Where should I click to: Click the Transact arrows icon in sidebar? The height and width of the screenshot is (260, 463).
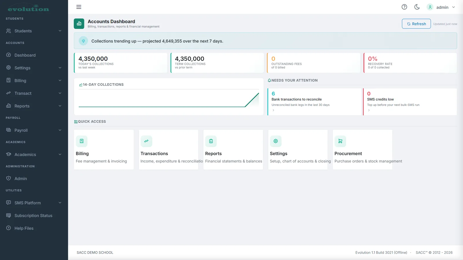[9, 93]
